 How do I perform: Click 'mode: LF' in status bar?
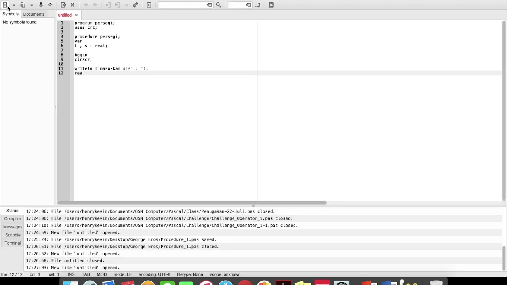[122, 274]
